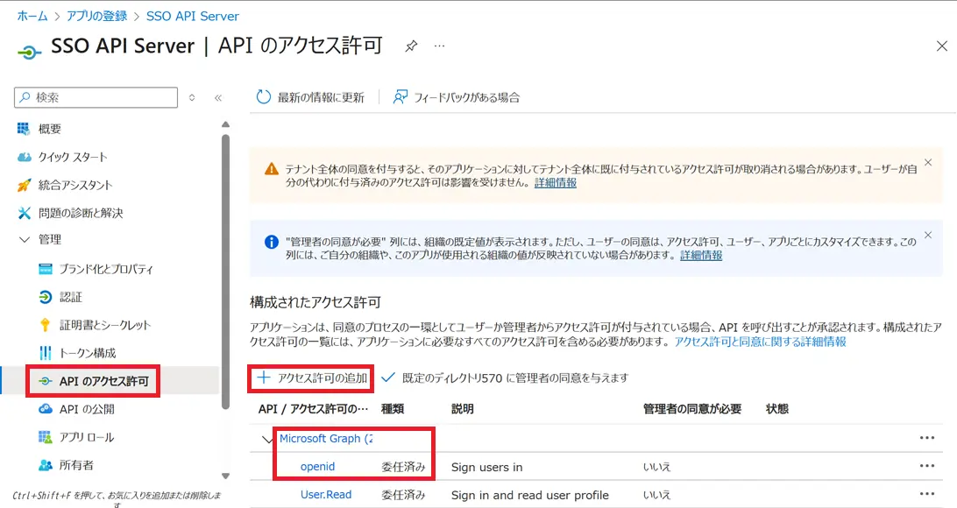Viewport: 957px width, 508px height.
Task: Go to アプリの登録 breadcrumb
Action: 96,16
